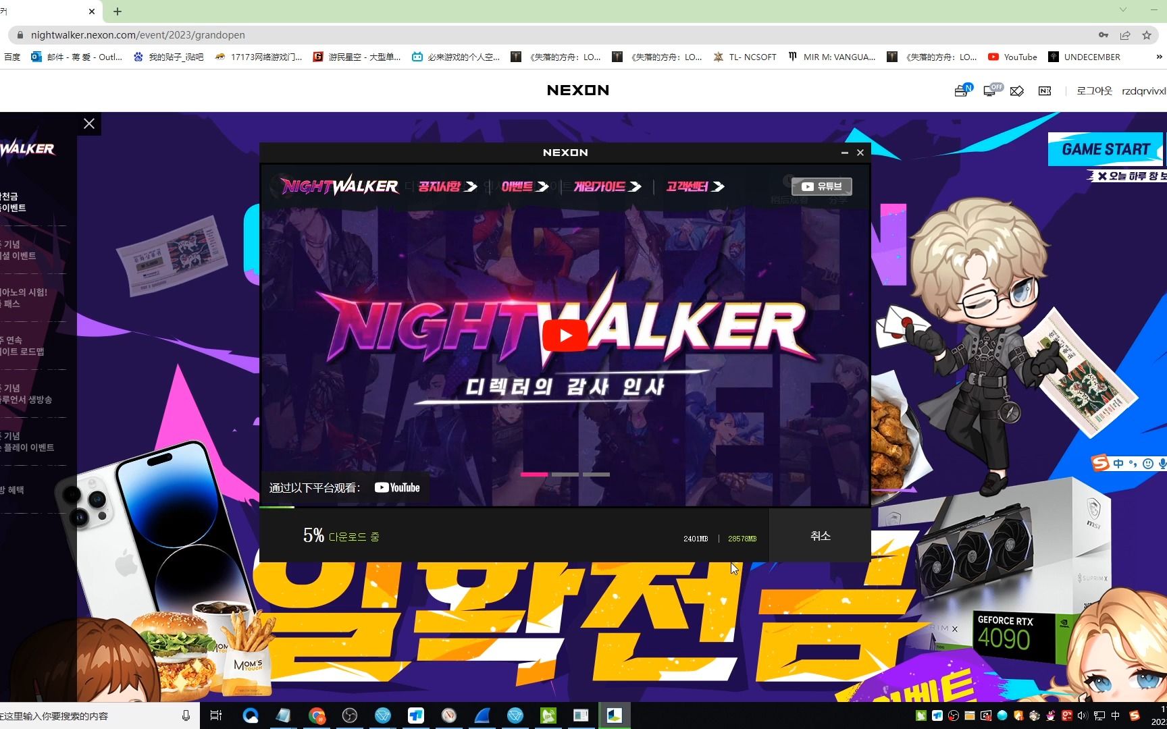The width and height of the screenshot is (1167, 729).
Task: Switch the 中 input method in tray
Action: click(1116, 715)
